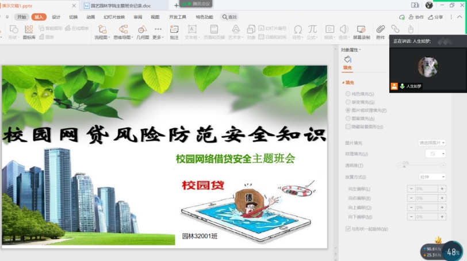Select 渐变填充 gradient fill option
The image size is (467, 261).
(x=347, y=102)
